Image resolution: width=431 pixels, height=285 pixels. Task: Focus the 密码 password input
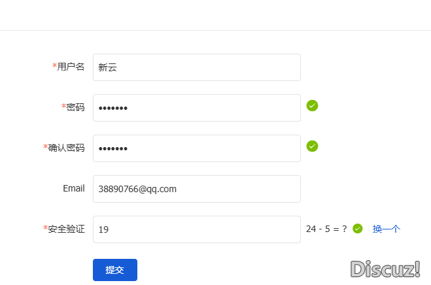coord(197,108)
